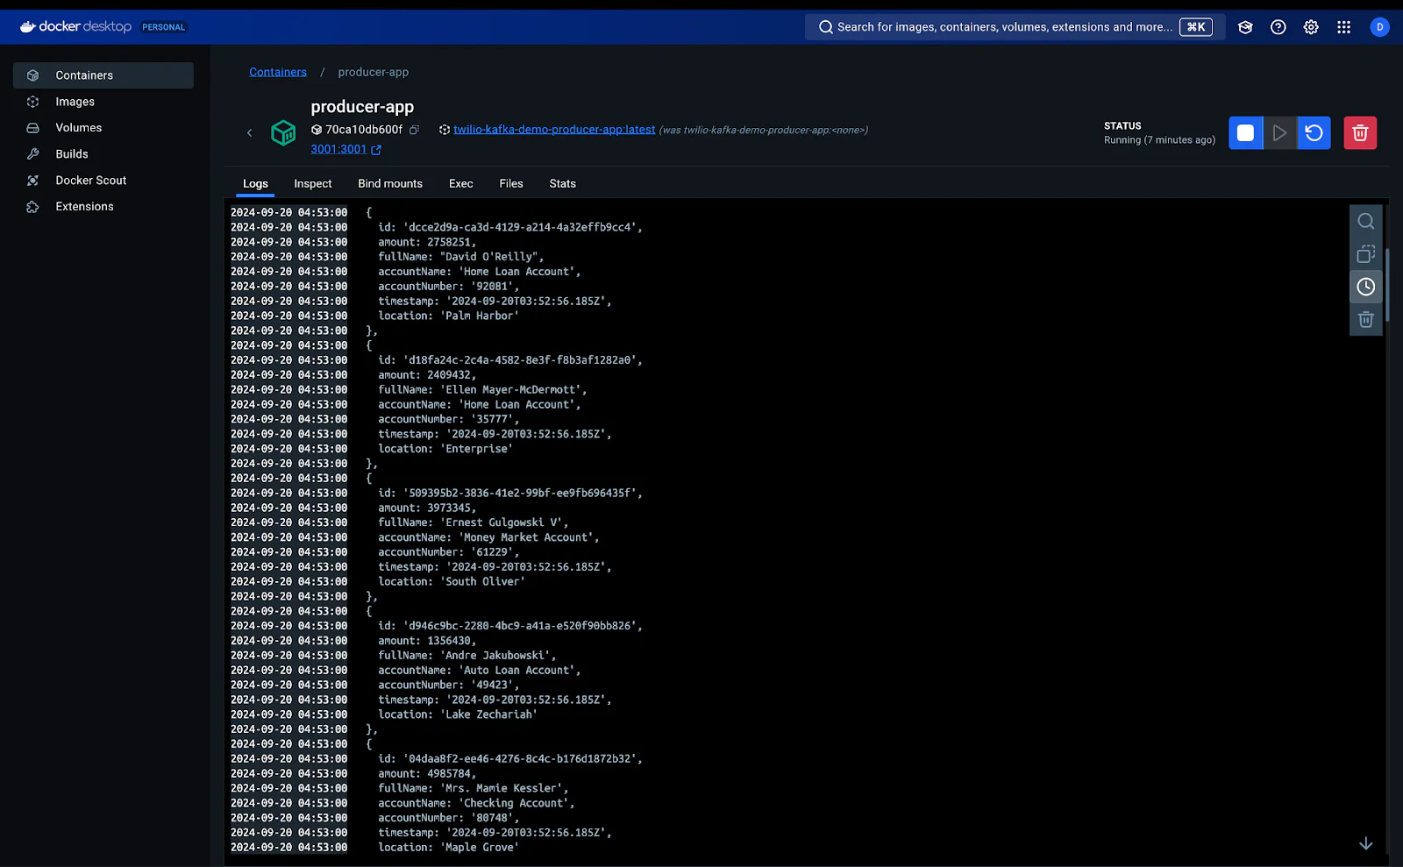Click the Docker Desktop logo
Image resolution: width=1403 pixels, height=867 pixels.
tap(75, 27)
